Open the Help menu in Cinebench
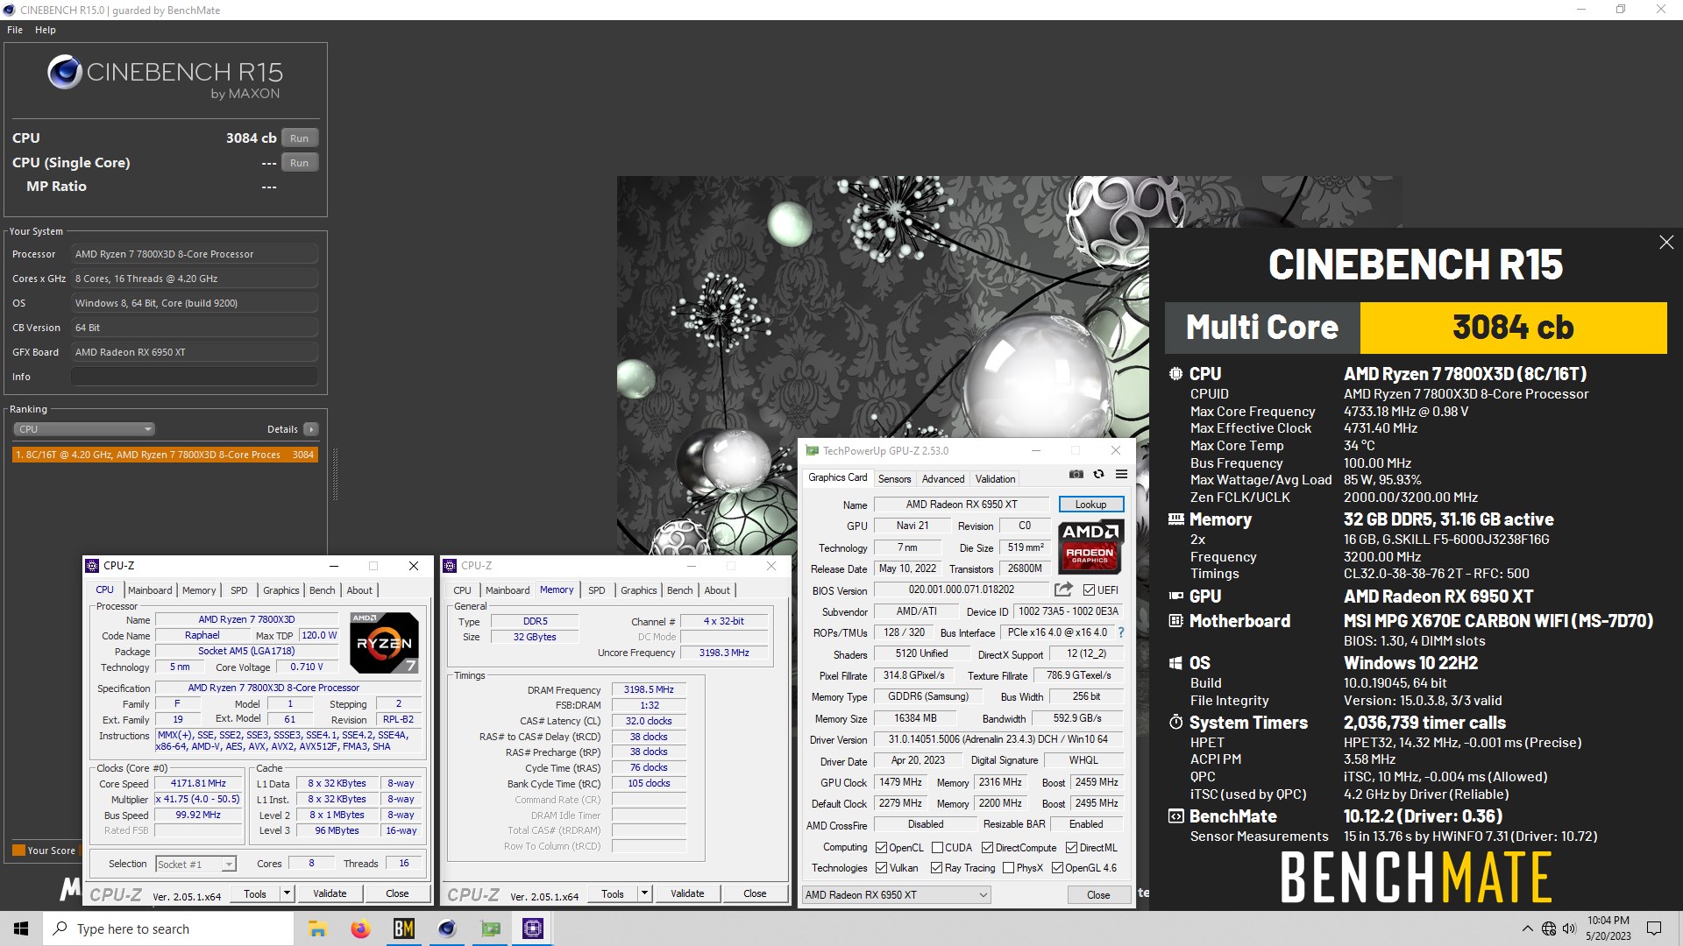Viewport: 1683px width, 946px height. coord(46,30)
